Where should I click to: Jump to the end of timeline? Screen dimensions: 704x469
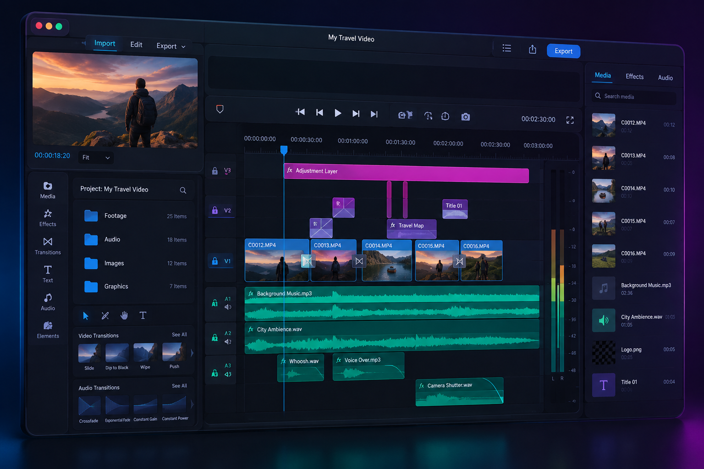click(374, 114)
